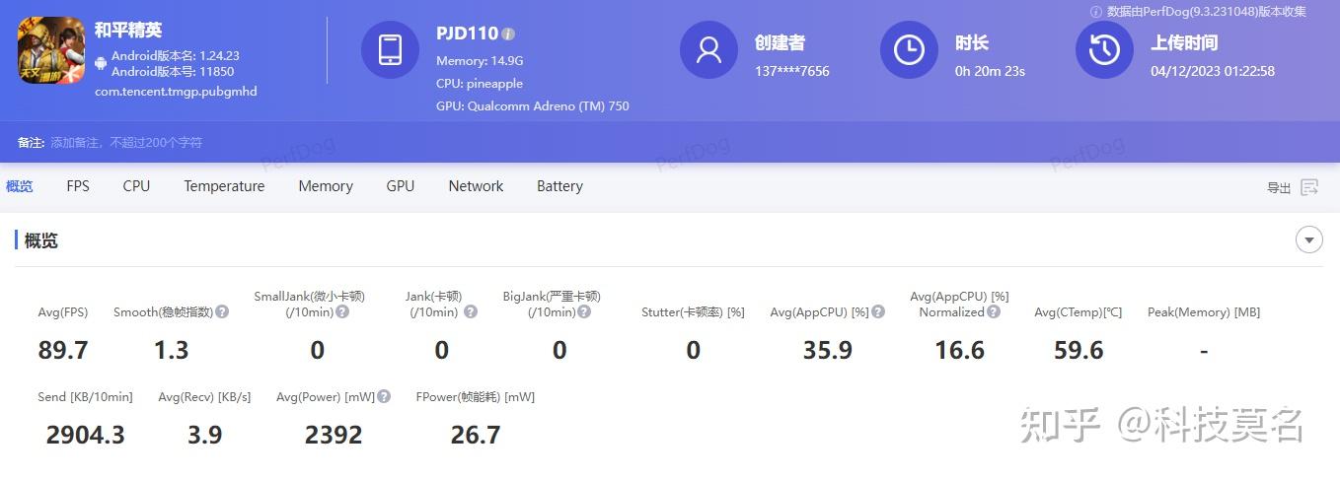Click info icon beside PerfDog version notice
This screenshot has width=1340, height=479.
pos(1095,12)
